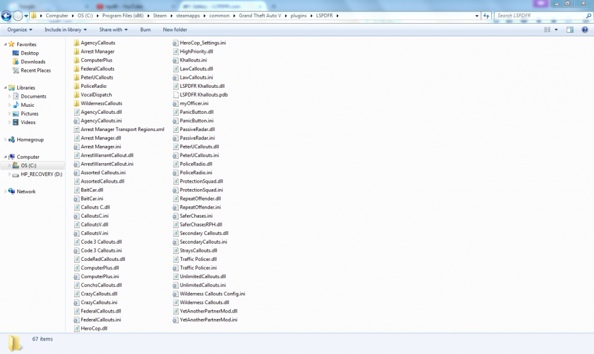
Task: Select the AgencyCallouts folder icon
Action: coord(77,43)
